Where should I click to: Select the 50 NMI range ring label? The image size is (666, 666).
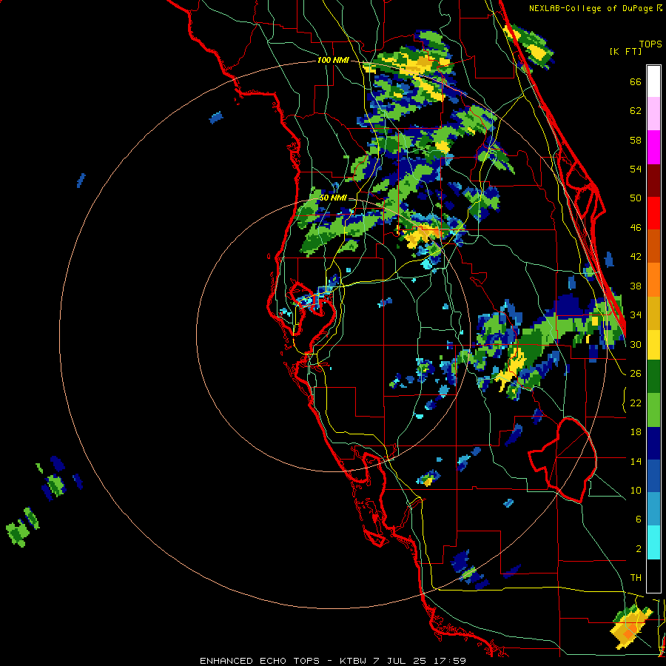point(333,198)
